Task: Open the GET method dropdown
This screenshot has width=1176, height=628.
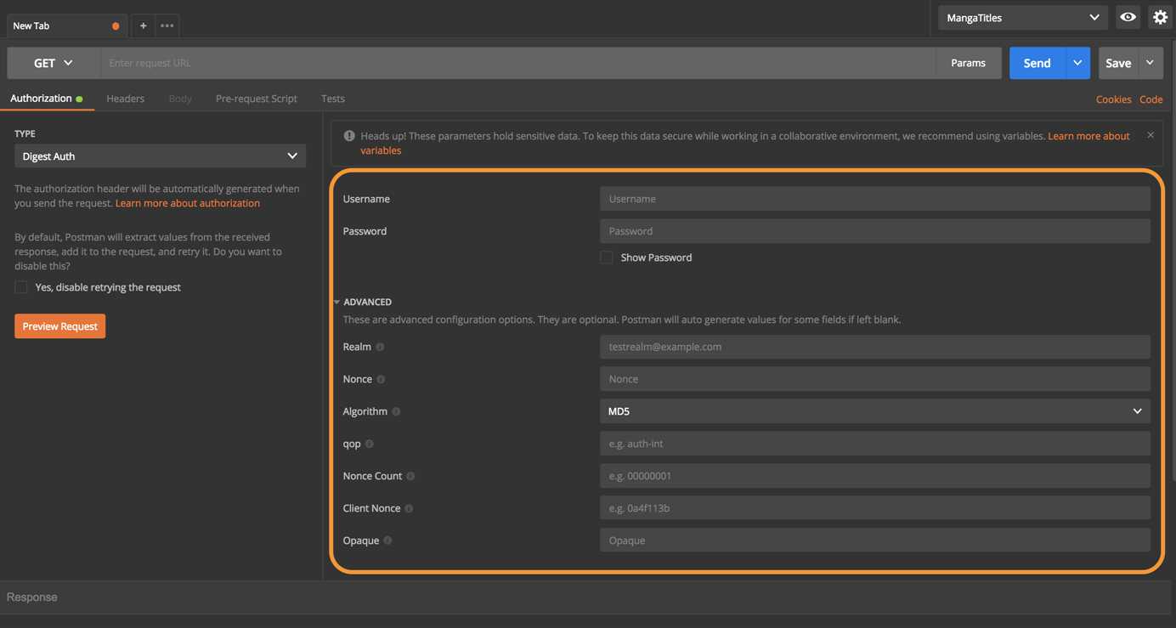Action: 53,63
